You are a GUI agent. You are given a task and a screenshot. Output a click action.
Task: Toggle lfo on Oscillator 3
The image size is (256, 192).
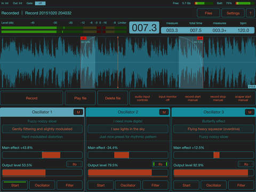click(x=246, y=164)
